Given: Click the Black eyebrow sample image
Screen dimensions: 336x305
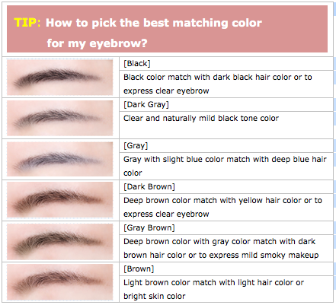Looking at the screenshot, I should [60, 77].
